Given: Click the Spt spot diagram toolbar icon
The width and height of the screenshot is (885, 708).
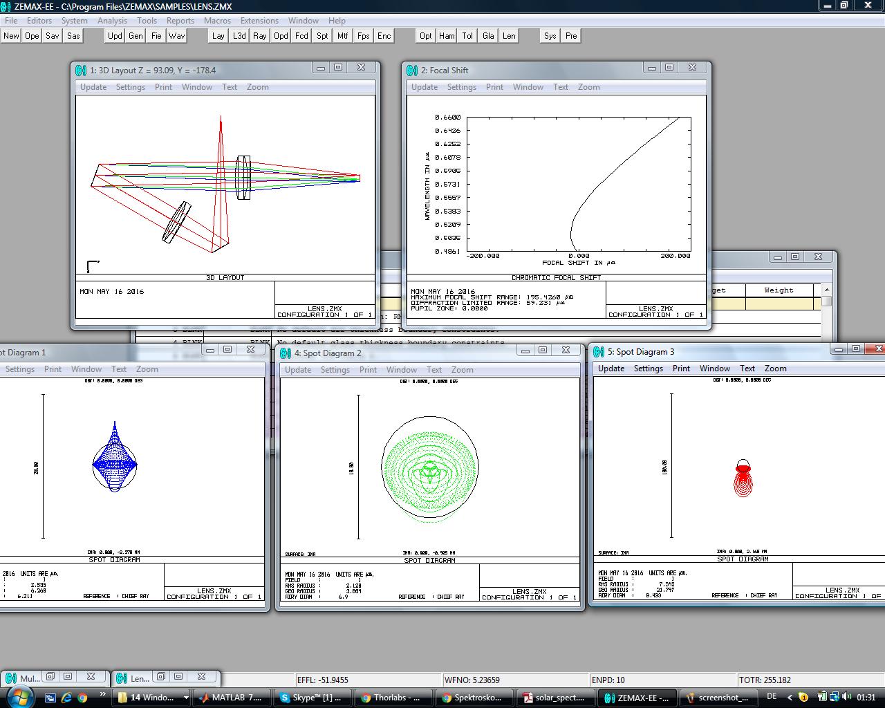Looking at the screenshot, I should coord(322,35).
